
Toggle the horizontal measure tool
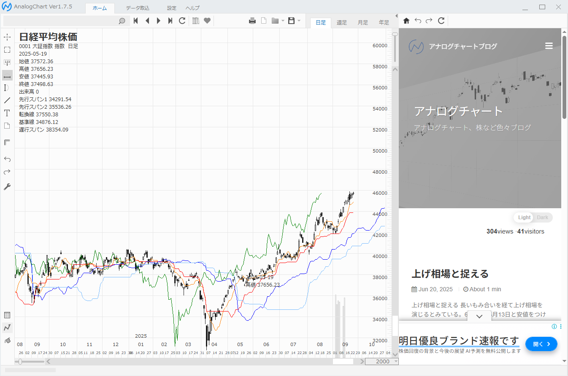coord(7,75)
